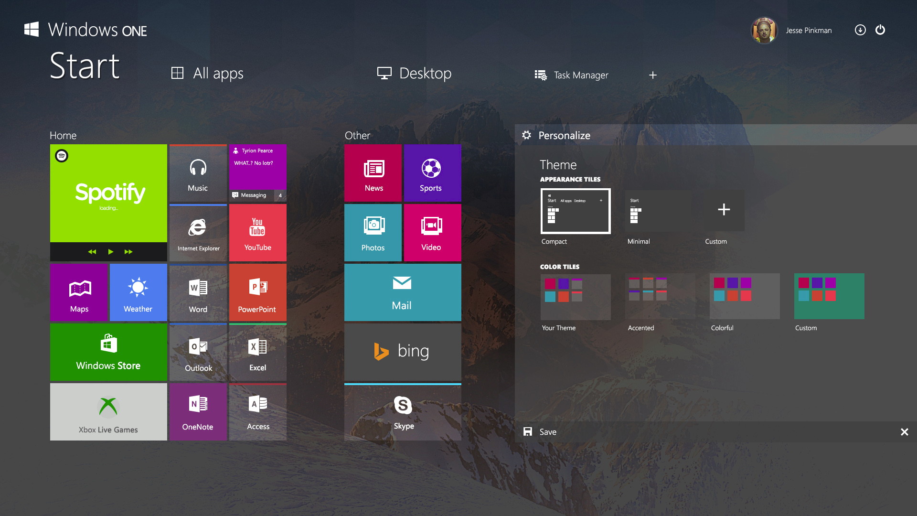The image size is (917, 516).
Task: Open the Messaging tile from Tyrion Pearce
Action: tap(258, 173)
